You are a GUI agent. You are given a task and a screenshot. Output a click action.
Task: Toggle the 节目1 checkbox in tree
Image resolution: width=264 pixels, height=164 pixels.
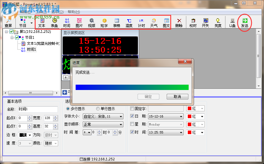[x=17, y=38]
